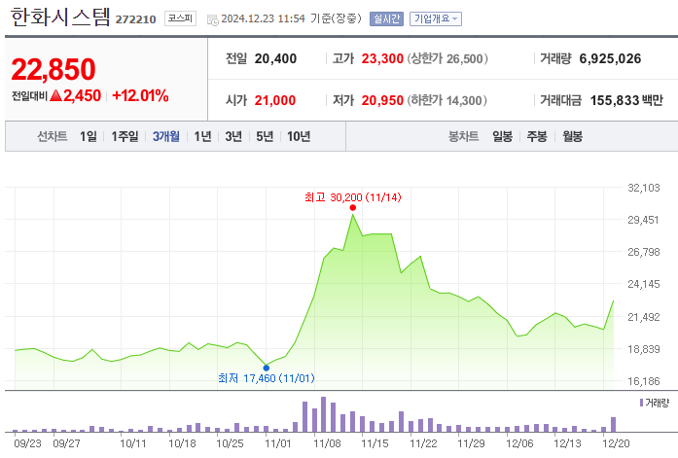Click the calendar-clock icon beside the timestamp
The height and width of the screenshot is (458, 678).
coord(212,19)
